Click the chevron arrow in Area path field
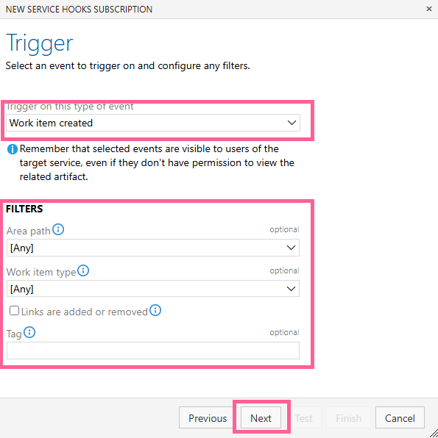Screen dimensions: 438x438 click(x=291, y=248)
